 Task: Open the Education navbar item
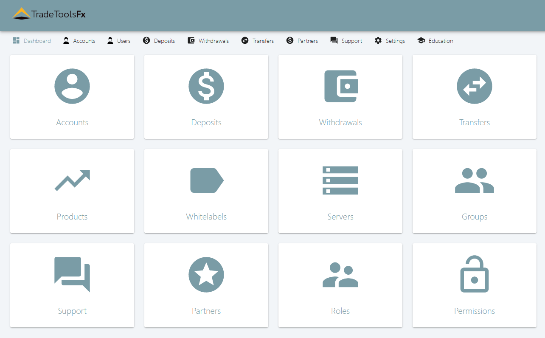coord(435,40)
